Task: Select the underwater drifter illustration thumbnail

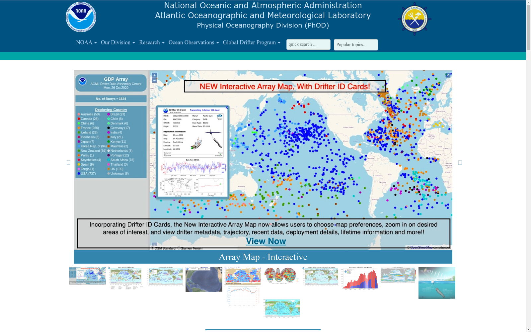Action: 437,283
